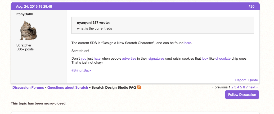This screenshot has width=274, height=114.
Task: Go to page 5 of topic
Action: click(x=241, y=87)
